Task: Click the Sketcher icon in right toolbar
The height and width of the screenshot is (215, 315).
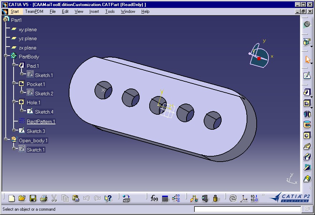Action: click(307, 75)
